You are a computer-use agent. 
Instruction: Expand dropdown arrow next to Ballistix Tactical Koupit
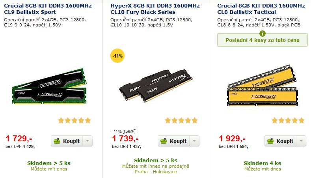click(x=301, y=141)
